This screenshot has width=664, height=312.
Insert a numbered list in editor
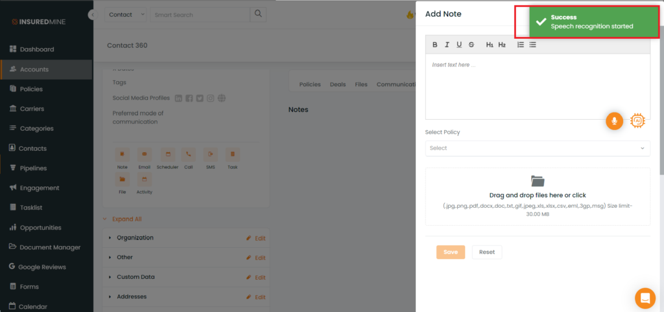tap(520, 45)
